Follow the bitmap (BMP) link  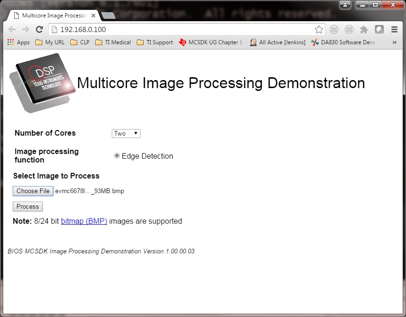84,221
